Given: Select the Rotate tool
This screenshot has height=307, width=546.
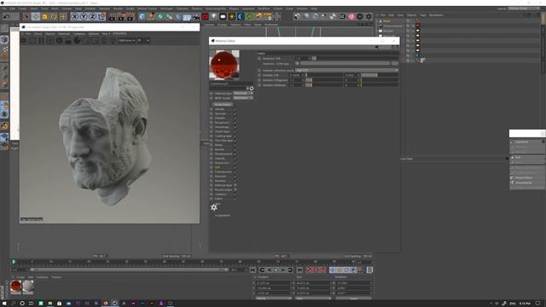Looking at the screenshot, I should click(54, 16).
